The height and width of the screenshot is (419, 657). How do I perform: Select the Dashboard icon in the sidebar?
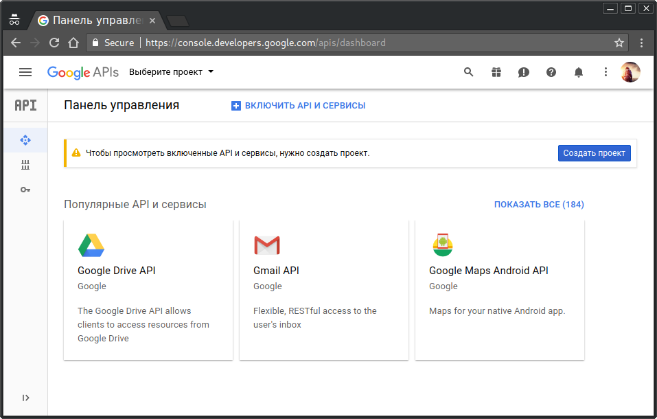[25, 139]
